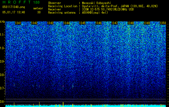Click the red meteor echo just before 1344
The width and height of the screenshot is (169, 107).
(63, 86)
